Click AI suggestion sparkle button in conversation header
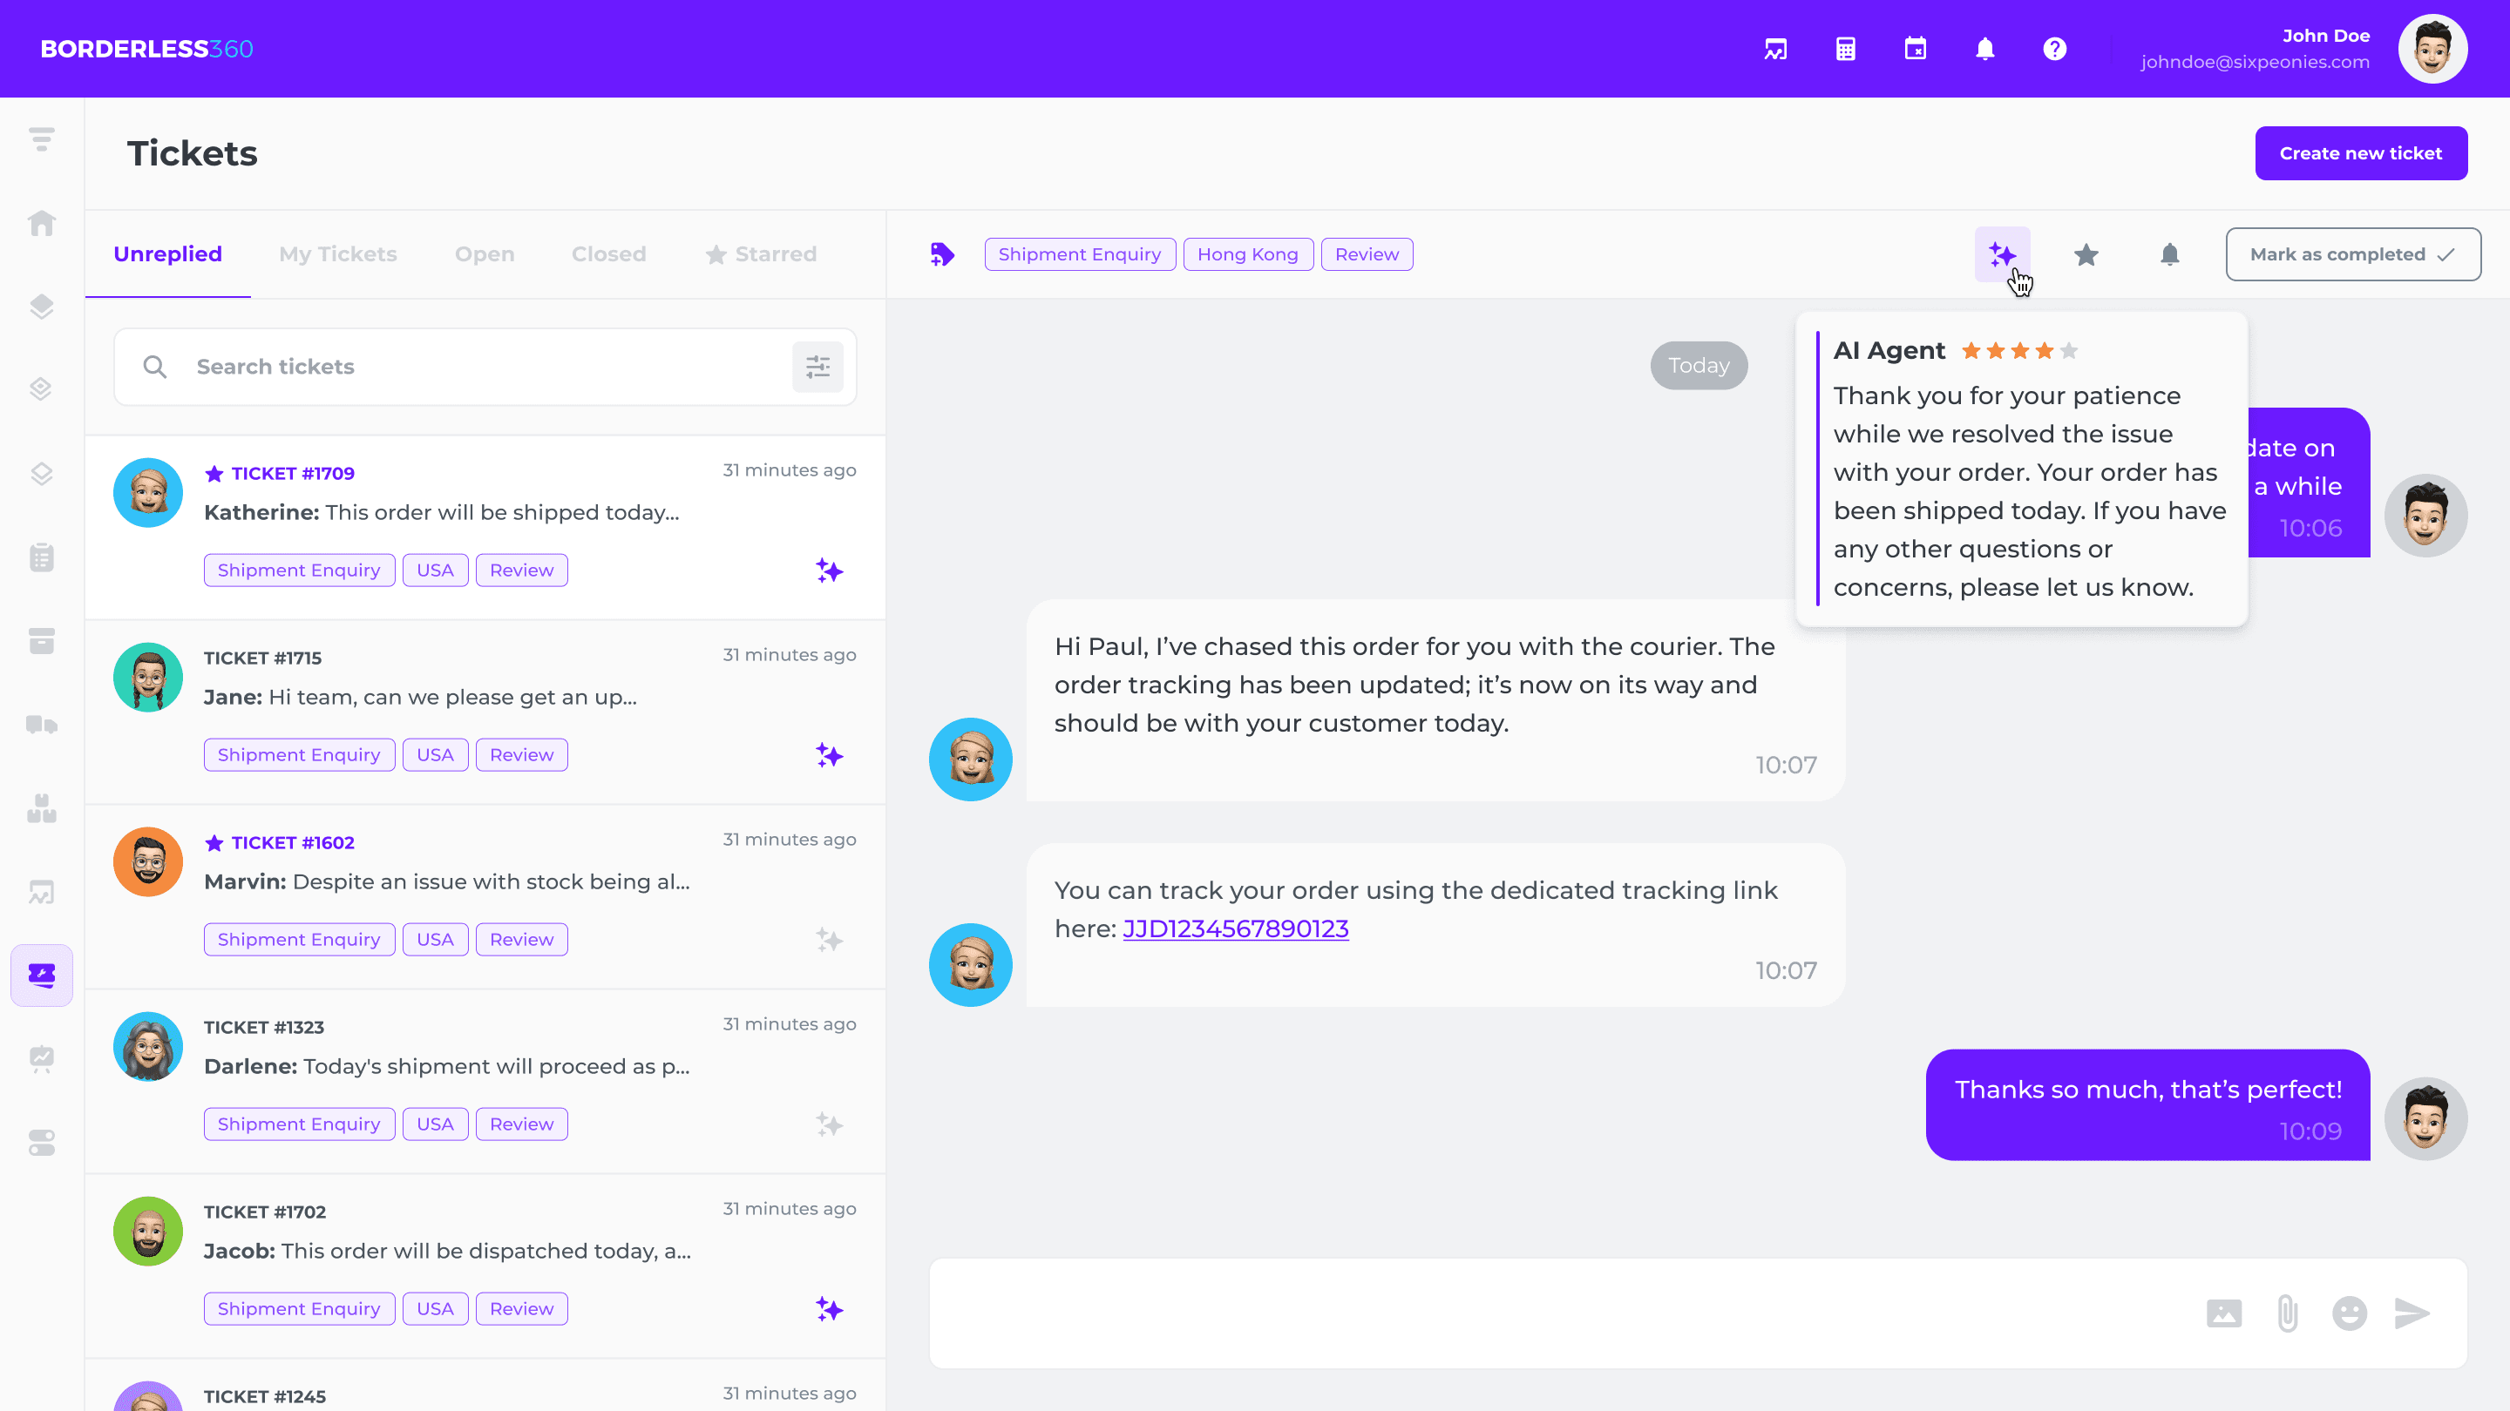This screenshot has width=2510, height=1411. [x=2003, y=254]
